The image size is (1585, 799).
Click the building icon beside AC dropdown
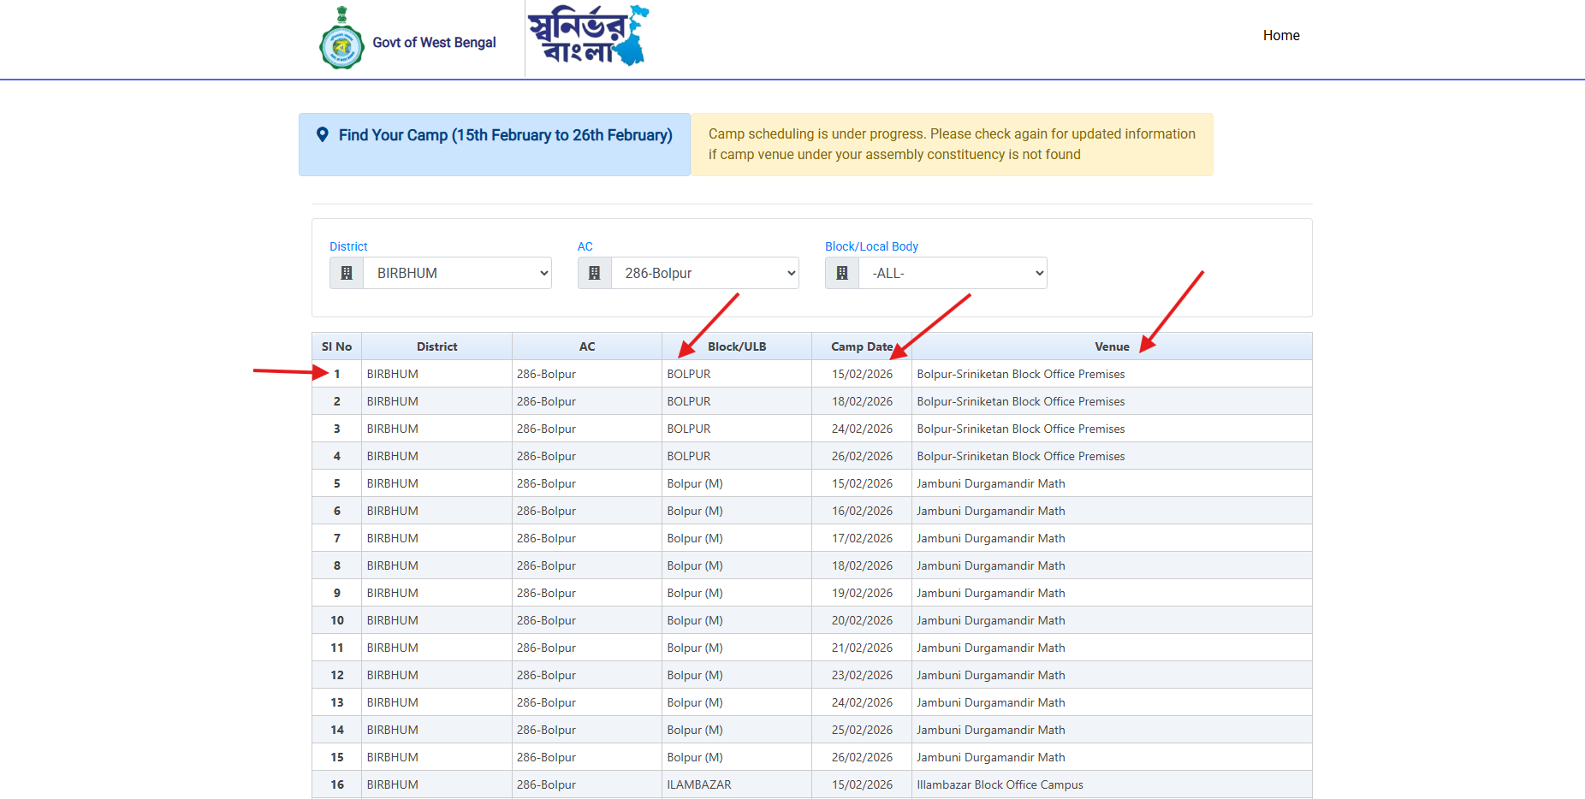595,273
